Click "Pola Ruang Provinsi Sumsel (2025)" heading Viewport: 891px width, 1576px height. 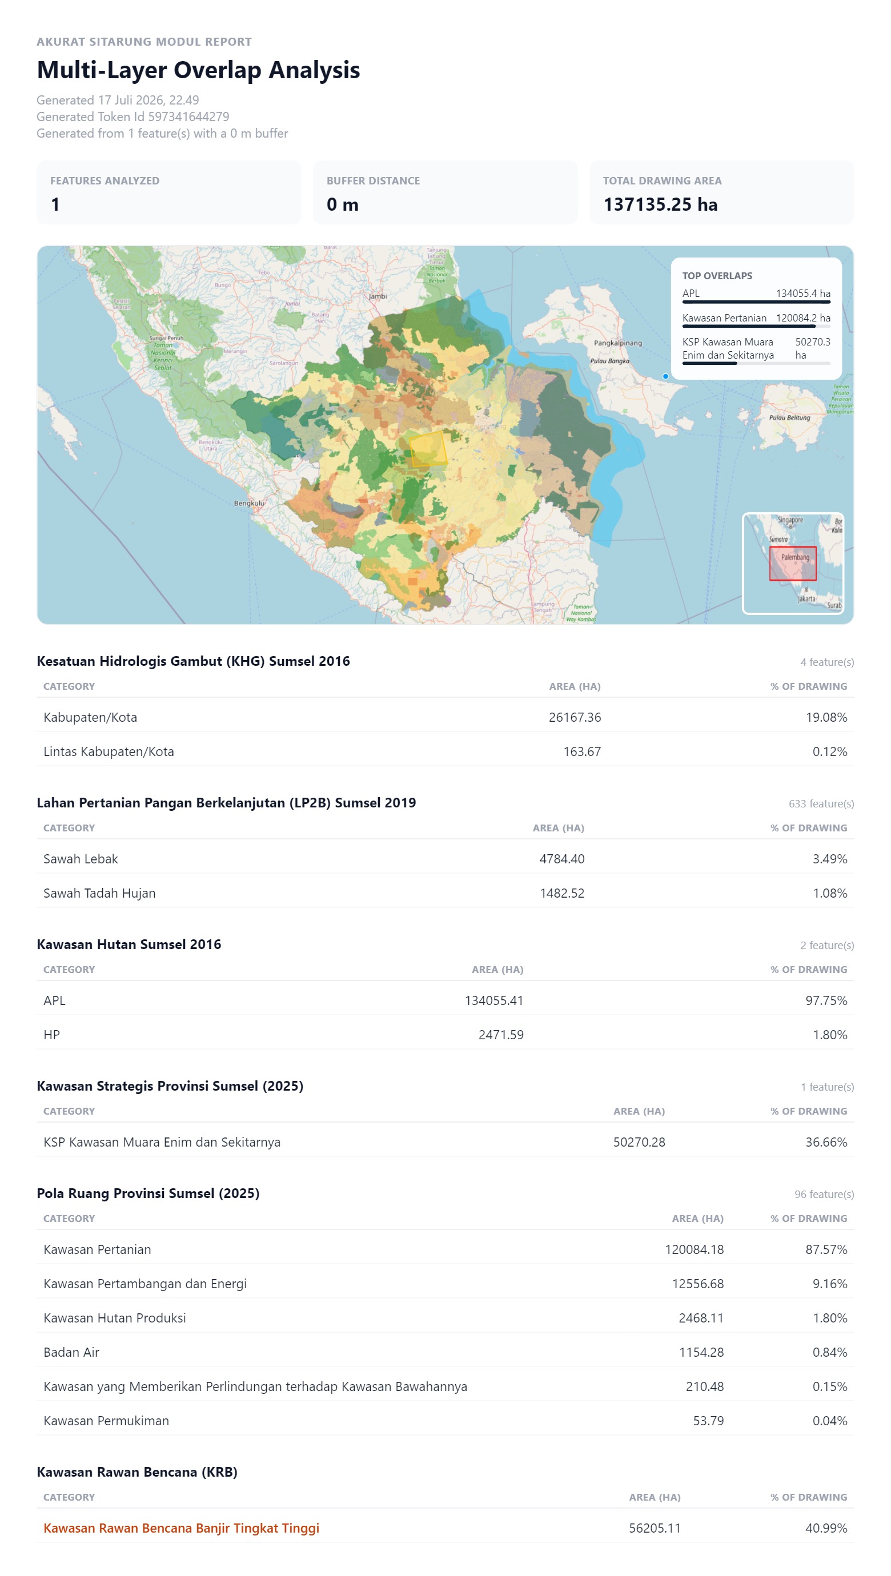click(148, 1193)
